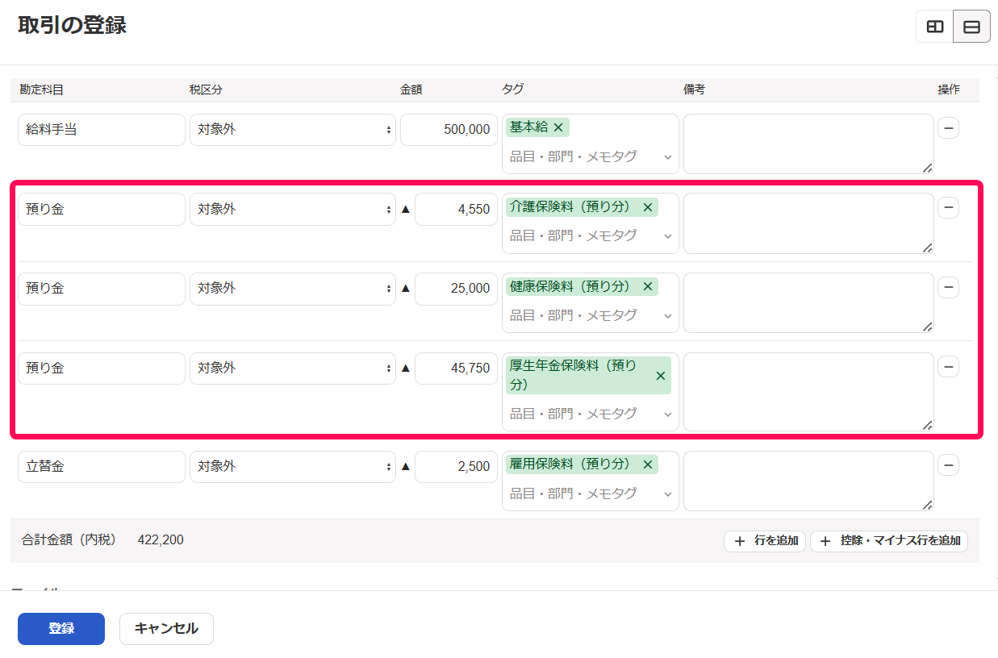The width and height of the screenshot is (998, 658).
Task: Click the 登録 button
Action: pyautogui.click(x=61, y=629)
